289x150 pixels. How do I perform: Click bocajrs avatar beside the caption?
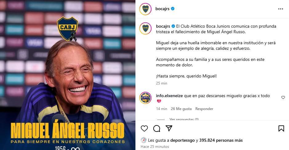145,29
